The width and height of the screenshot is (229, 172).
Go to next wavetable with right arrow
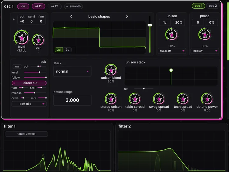click(x=127, y=16)
